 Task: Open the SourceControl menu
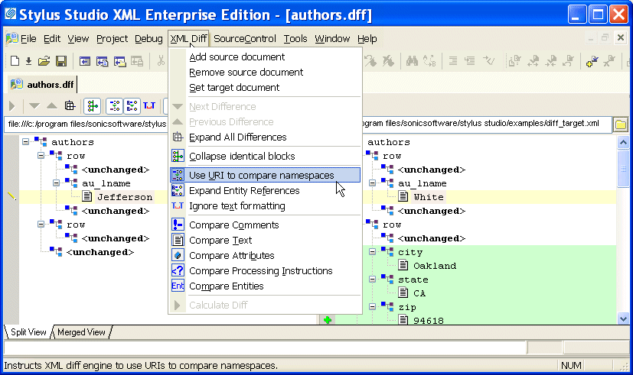[245, 39]
